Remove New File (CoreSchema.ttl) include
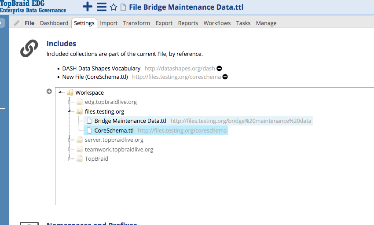The image size is (374, 225). (225, 77)
